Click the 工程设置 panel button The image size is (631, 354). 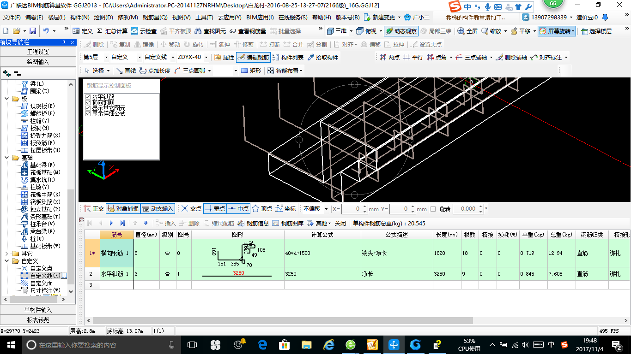(38, 52)
